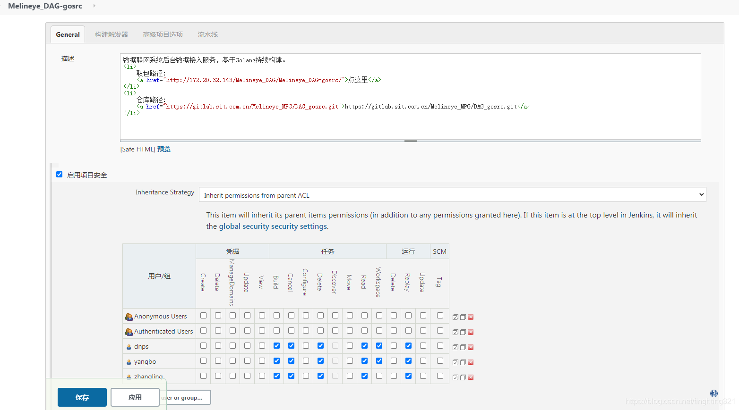Remove the Anonymous Users row
739x410 pixels.
coord(471,317)
